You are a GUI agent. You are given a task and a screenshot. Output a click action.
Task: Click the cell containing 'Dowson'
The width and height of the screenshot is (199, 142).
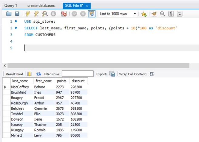22,119
